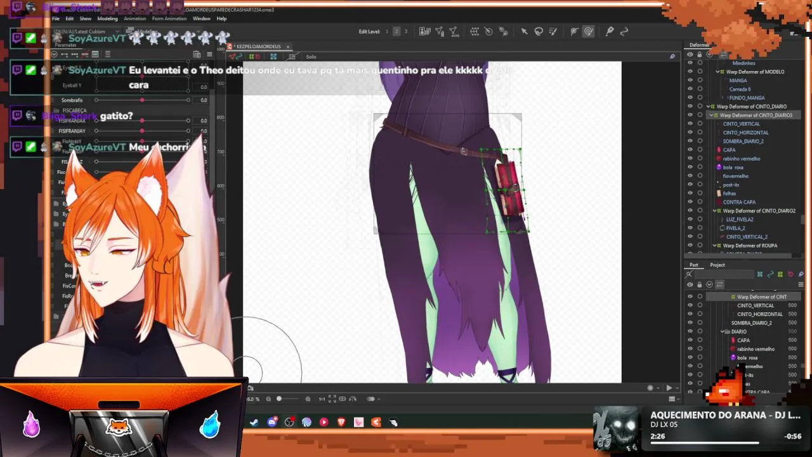Play the canvas animation preview
The image size is (812, 457).
[669, 388]
